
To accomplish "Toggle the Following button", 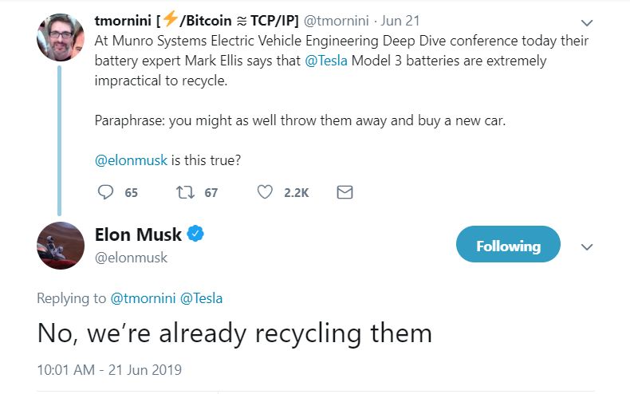I will pyautogui.click(x=508, y=246).
